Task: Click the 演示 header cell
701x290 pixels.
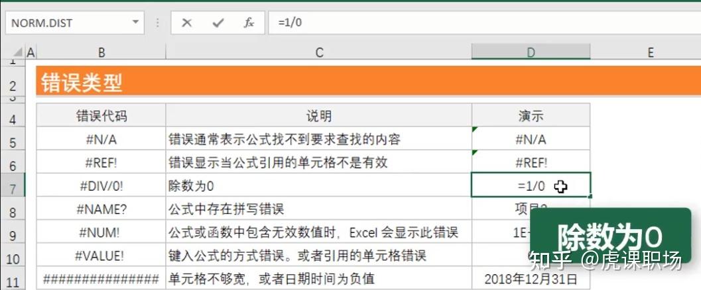Action: click(x=531, y=115)
